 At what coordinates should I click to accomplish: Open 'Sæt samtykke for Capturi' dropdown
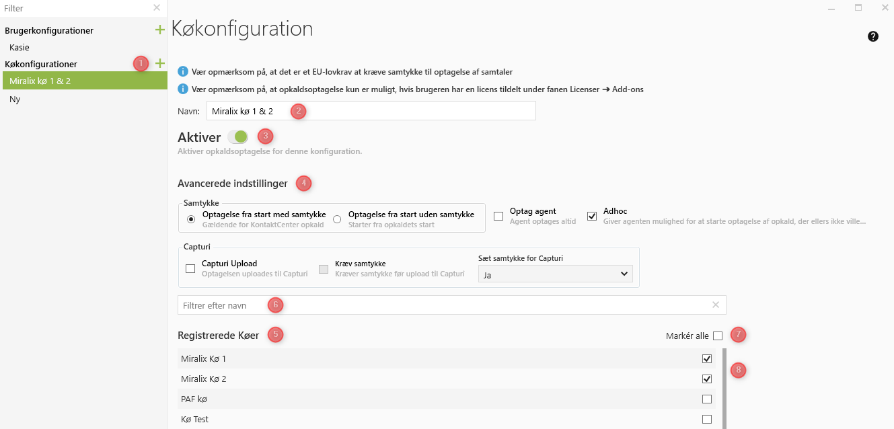[555, 274]
